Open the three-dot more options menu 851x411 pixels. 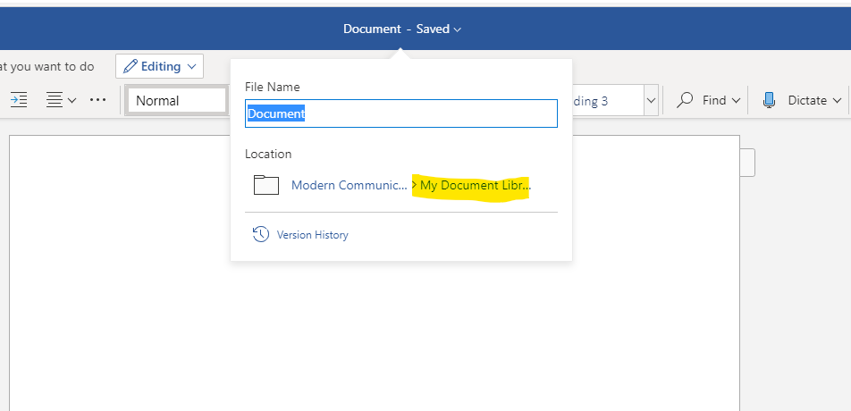[x=98, y=100]
